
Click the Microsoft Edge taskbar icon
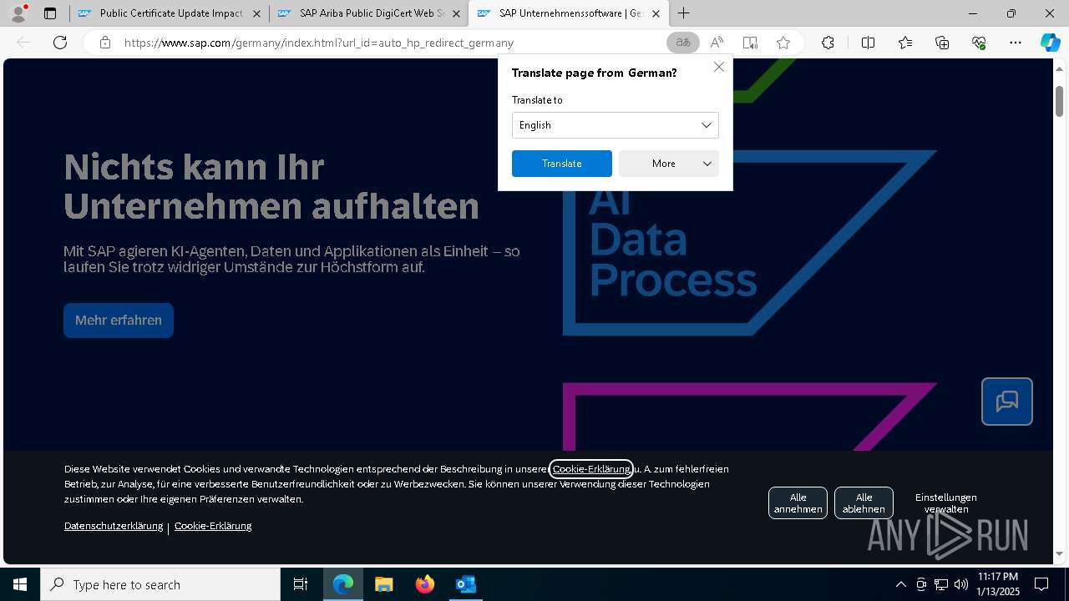point(343,584)
